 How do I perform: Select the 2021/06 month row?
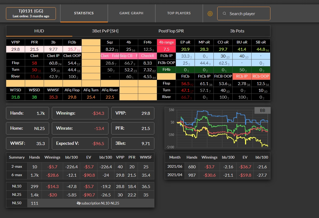tap(218, 167)
